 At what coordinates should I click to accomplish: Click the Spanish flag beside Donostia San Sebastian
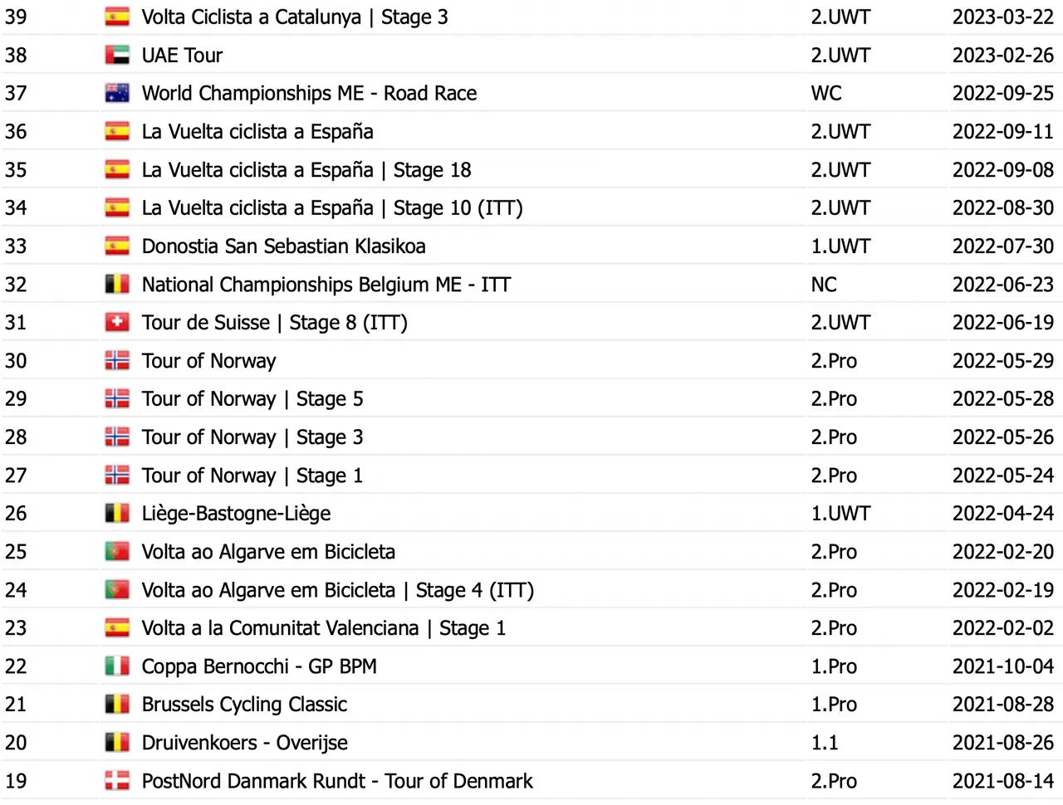117,246
